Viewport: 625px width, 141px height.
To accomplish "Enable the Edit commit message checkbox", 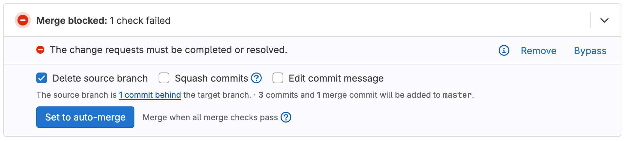I will coord(278,78).
